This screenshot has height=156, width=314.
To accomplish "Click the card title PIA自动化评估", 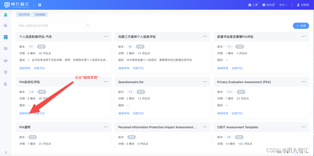I will coord(30,82).
